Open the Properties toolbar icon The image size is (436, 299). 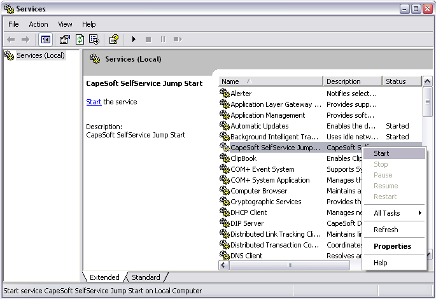tap(64, 39)
